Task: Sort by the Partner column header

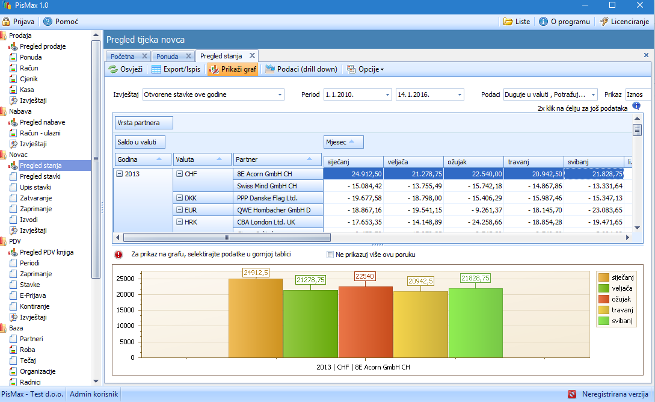Action: click(278, 159)
